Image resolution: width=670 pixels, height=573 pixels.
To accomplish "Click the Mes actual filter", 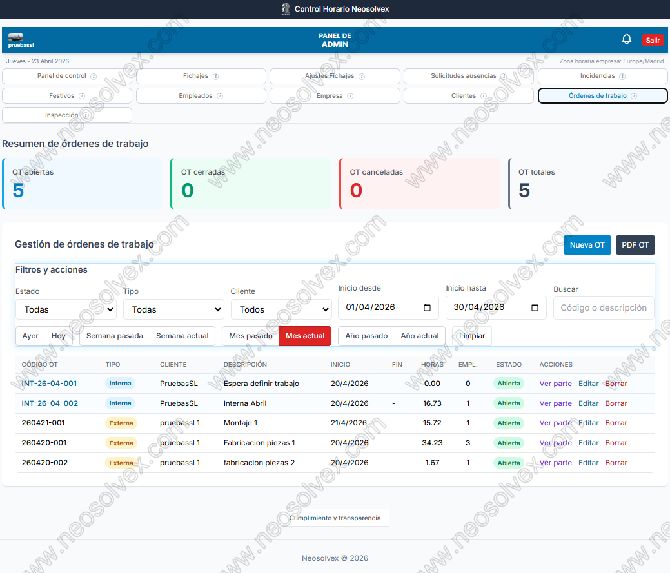I will (305, 336).
